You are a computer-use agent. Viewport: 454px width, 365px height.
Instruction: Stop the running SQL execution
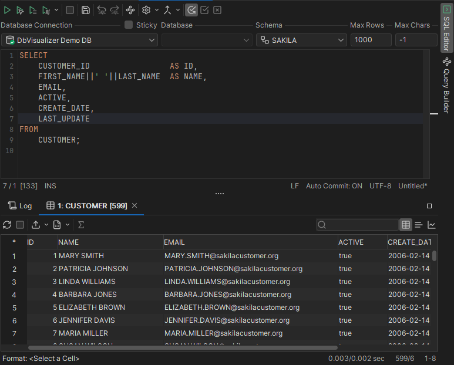(70, 11)
